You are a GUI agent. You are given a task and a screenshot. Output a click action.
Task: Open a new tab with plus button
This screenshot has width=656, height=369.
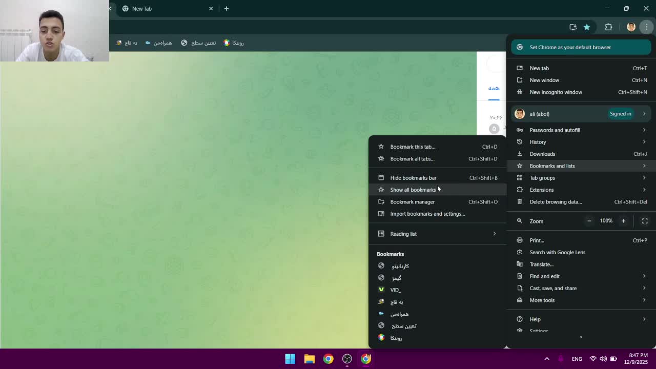(x=226, y=9)
